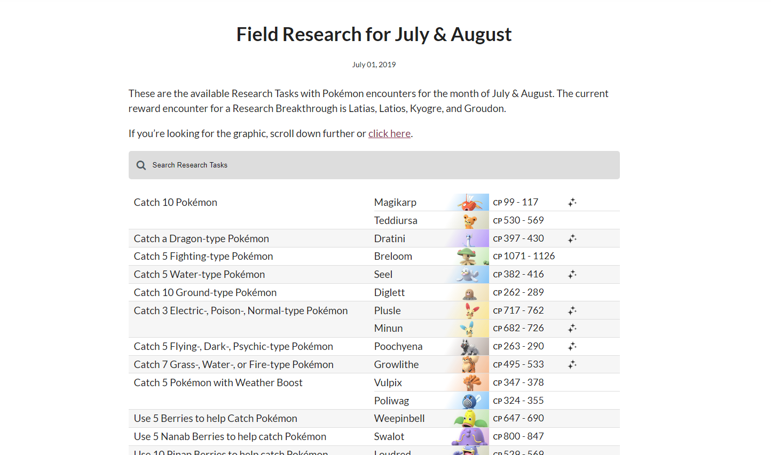Image resolution: width=771 pixels, height=455 pixels.
Task: Click the shiny sparkle icon for Growlithe
Action: [572, 364]
